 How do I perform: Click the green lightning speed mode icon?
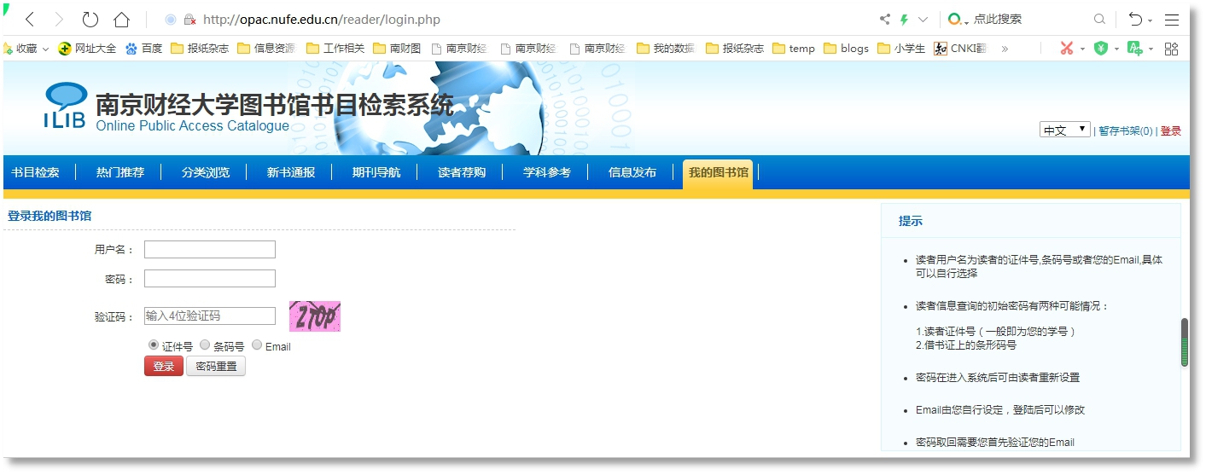coord(904,19)
